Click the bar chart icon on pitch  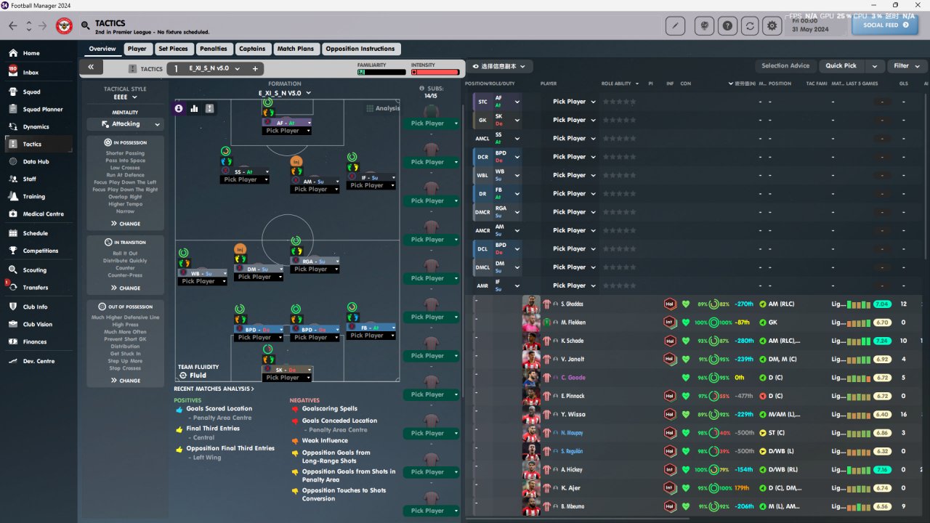[x=194, y=108]
